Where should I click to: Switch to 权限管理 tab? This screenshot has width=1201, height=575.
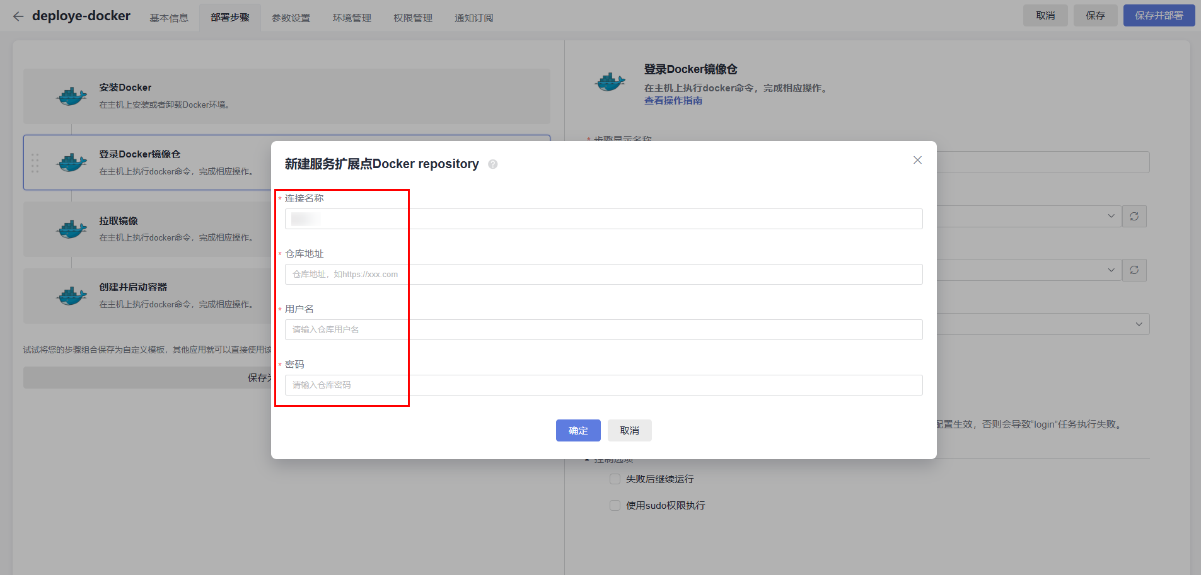413,18
